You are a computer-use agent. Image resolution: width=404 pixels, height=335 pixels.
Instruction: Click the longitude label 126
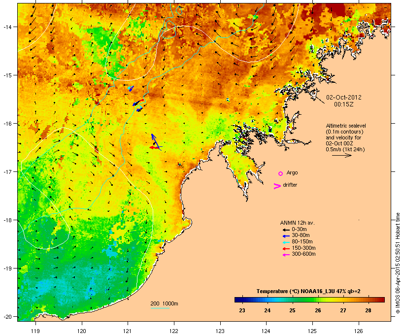click(x=359, y=331)
